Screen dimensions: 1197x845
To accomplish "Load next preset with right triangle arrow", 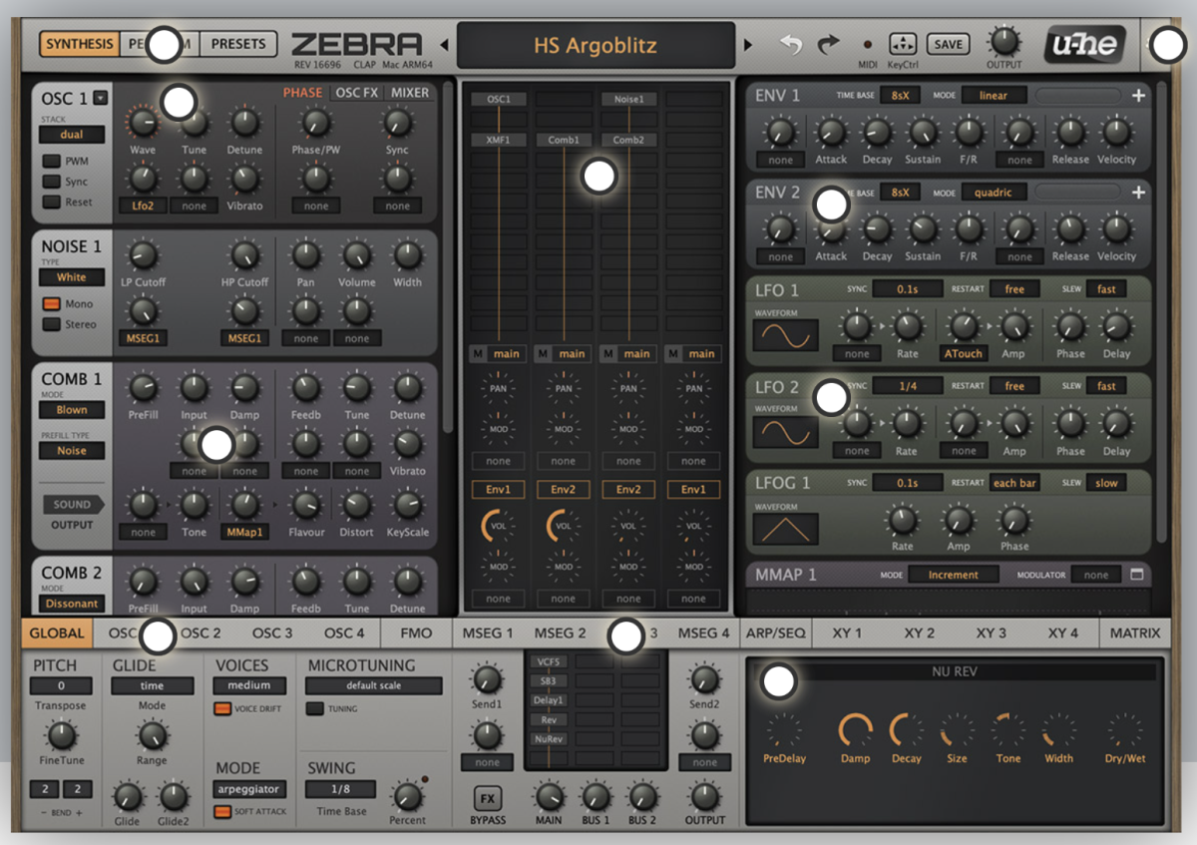I will (748, 45).
